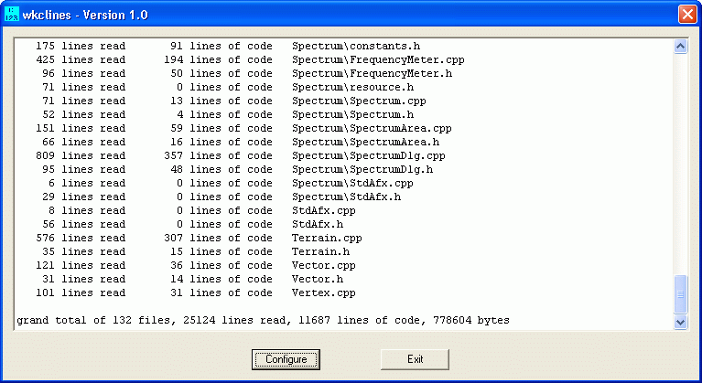Click the empty scrollbar track above the thumb
The height and width of the screenshot is (383, 702).
tap(680, 164)
